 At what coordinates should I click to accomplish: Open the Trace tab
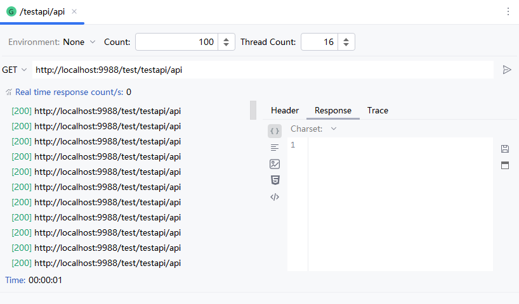pos(378,110)
